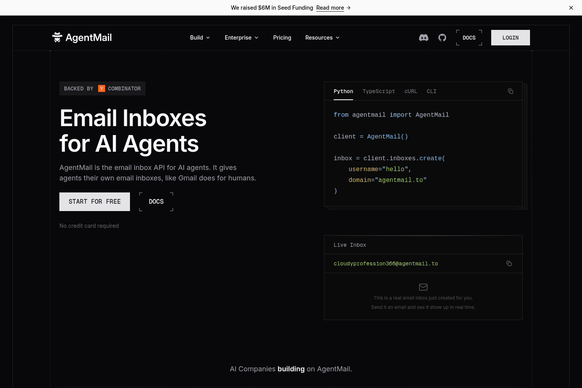Expand the Build menu

[200, 38]
